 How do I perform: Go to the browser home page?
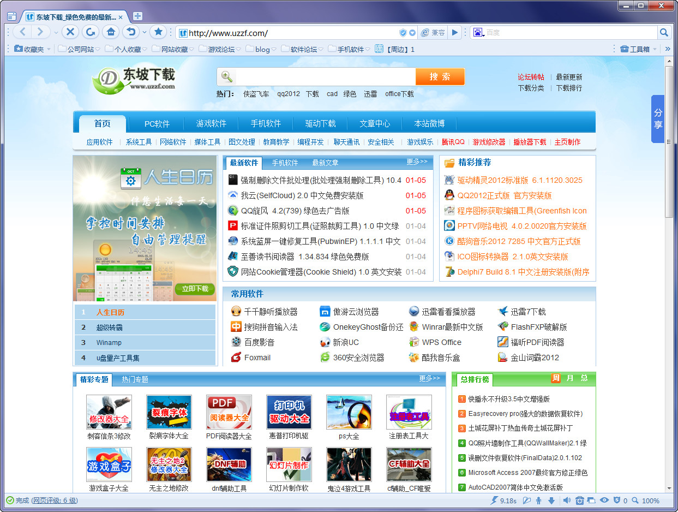[111, 32]
